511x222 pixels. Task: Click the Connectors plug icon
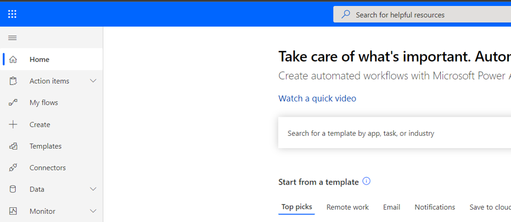[x=13, y=168]
